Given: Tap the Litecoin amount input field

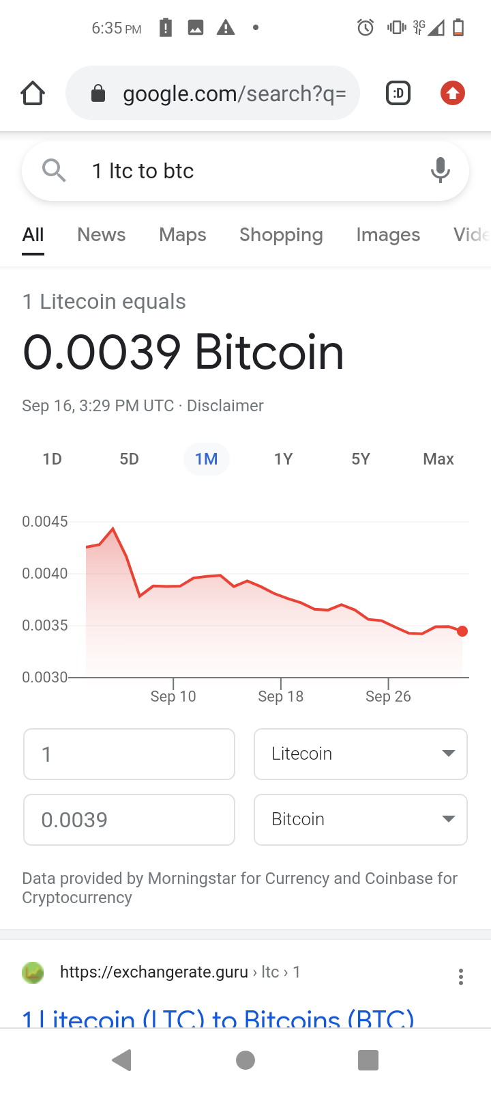Looking at the screenshot, I should click(129, 754).
